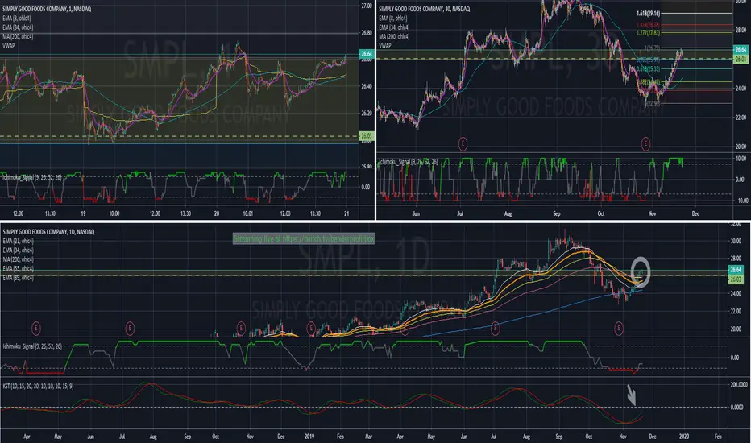Select the 30-minute chart title 'SIMPLY GOOD FOODS COMPANY, 30, NASDAQ'
751x443 pixels.
point(425,9)
